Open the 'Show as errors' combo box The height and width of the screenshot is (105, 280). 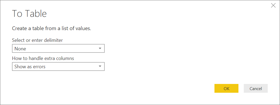58,66
